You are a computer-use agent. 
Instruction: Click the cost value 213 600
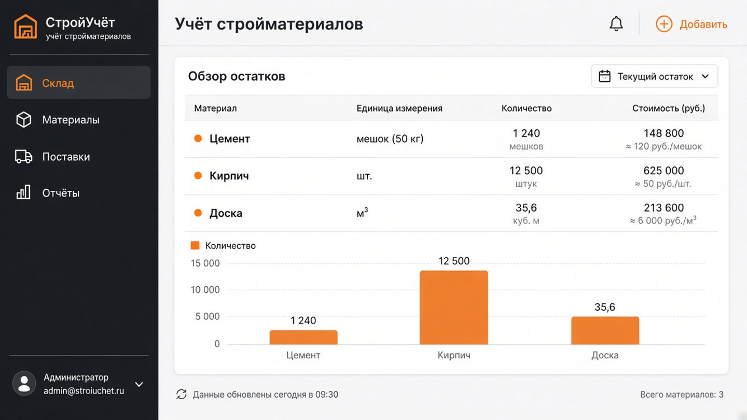point(664,208)
